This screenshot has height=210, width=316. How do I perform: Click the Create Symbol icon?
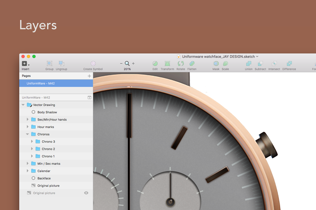(x=93, y=64)
